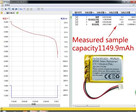Click the horizontal scrollbar thumb in table
Viewport: 136px width, 112px height.
coord(87,106)
